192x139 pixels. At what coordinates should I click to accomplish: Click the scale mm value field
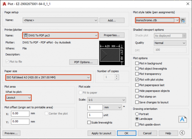click(x=95, y=107)
